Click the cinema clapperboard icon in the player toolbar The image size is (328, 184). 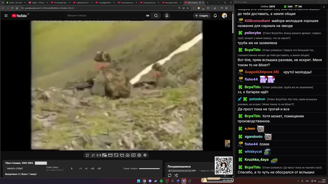tap(110, 155)
